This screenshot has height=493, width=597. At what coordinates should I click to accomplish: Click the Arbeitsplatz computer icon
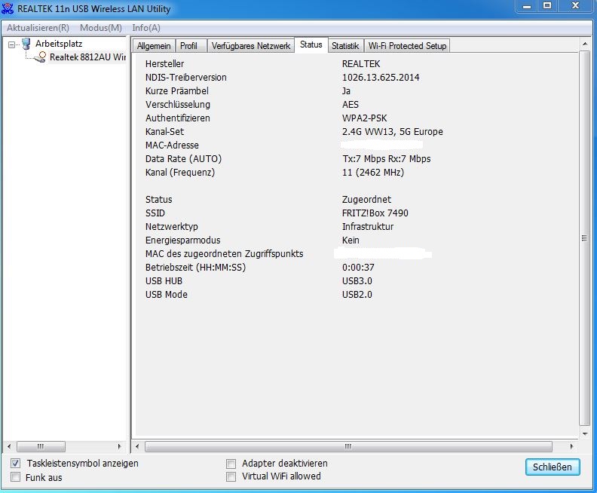[26, 44]
